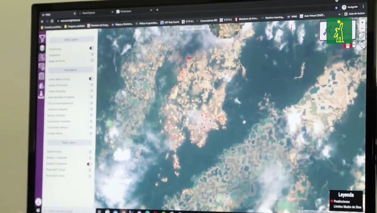Open the browser three-dot menu

click(363, 7)
